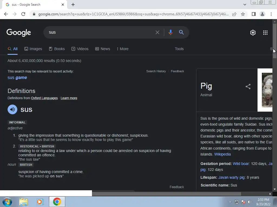Submit search with magnifier icon
The width and height of the screenshot is (277, 207).
coord(181,32)
